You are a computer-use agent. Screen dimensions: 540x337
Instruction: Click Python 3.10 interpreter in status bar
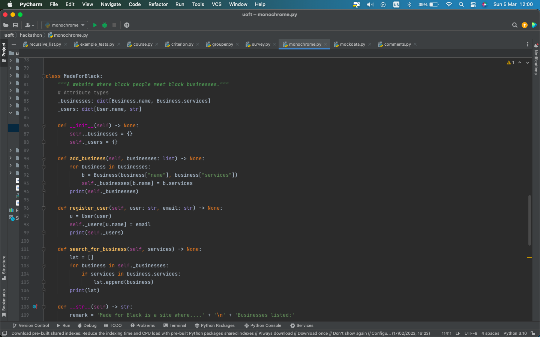[515, 333]
